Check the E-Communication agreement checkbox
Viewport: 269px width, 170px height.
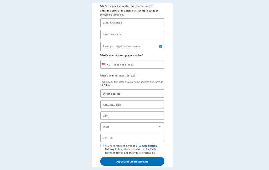pos(102,146)
